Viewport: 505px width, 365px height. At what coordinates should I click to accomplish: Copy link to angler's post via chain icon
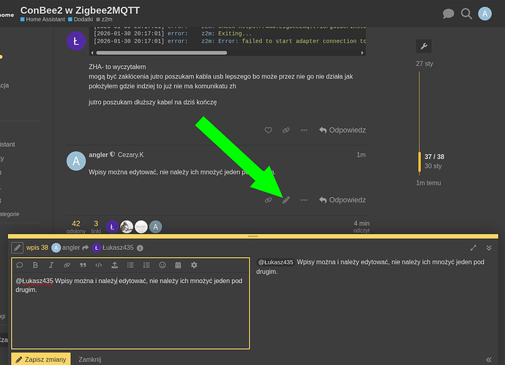pyautogui.click(x=269, y=200)
